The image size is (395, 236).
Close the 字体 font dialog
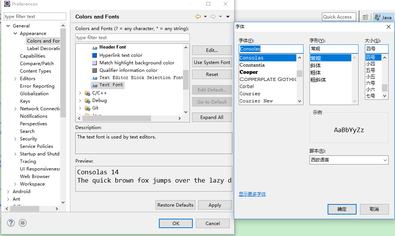pyautogui.click(x=389, y=27)
